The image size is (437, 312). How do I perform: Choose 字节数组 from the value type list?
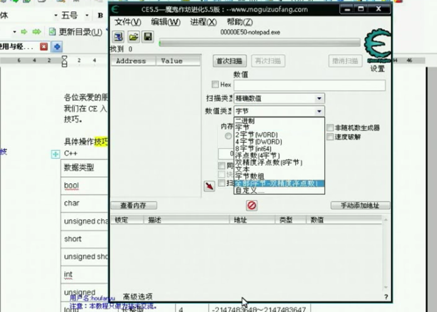point(279,176)
